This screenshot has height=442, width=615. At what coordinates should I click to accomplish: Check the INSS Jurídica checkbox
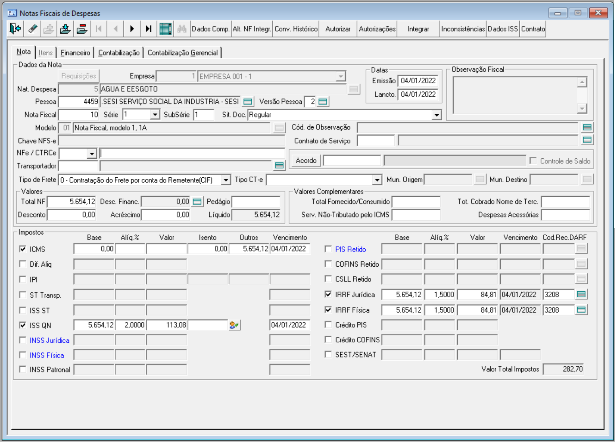pyautogui.click(x=23, y=340)
